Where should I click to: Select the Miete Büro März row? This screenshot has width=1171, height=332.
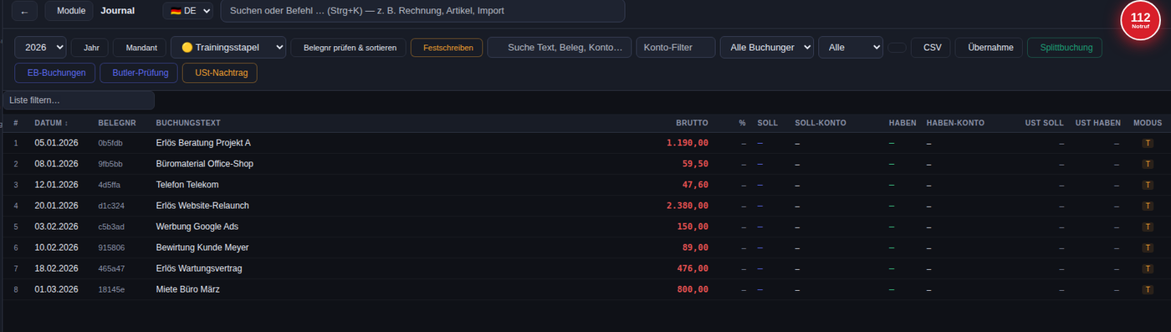(585, 289)
